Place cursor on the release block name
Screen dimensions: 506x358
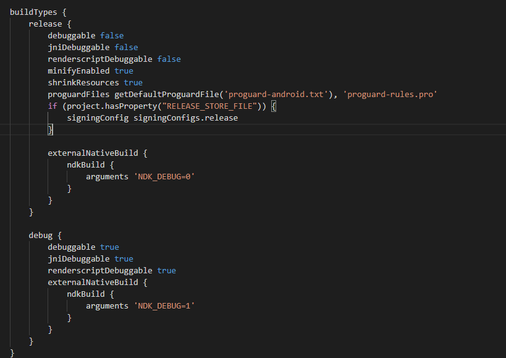45,24
